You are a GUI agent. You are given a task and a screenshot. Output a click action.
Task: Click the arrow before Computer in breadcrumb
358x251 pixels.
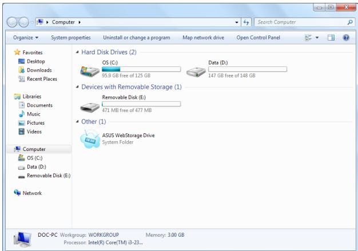47,22
